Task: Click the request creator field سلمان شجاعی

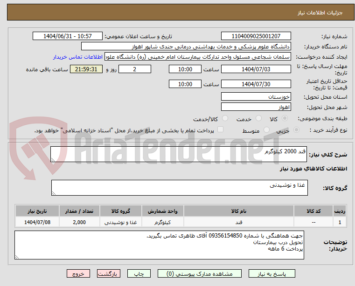Action: pos(197,57)
